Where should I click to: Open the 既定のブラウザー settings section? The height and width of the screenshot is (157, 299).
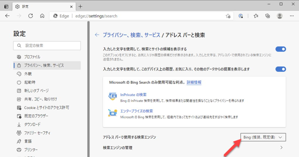[x=47, y=116]
